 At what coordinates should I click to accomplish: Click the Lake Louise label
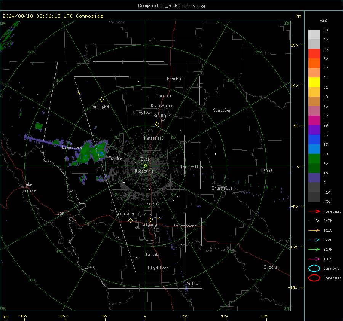[x=29, y=187]
